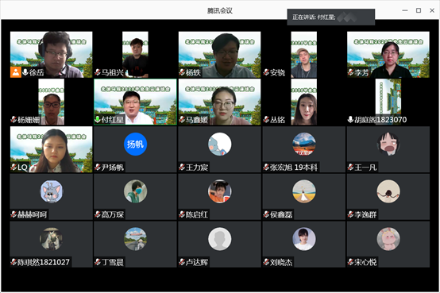This screenshot has height=293, width=440.
Task: Select 张宏旭's landscape avatar
Action: tap(304, 144)
